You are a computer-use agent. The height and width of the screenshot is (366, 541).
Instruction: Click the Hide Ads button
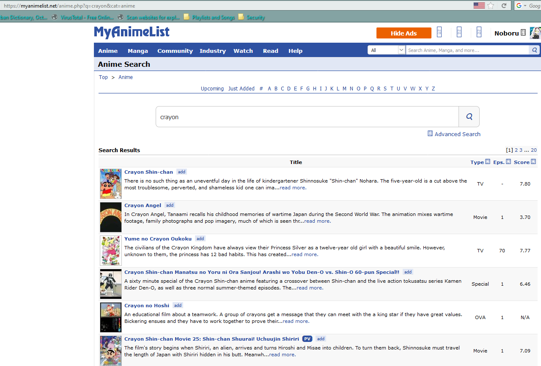[404, 33]
